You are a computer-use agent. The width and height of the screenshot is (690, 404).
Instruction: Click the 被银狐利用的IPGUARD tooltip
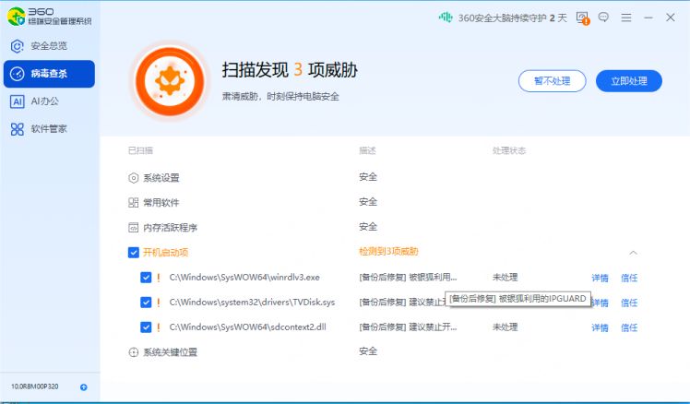(517, 299)
